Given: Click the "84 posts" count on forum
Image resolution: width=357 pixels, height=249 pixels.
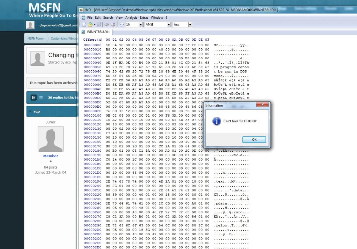Looking at the screenshot, I should [51, 167].
